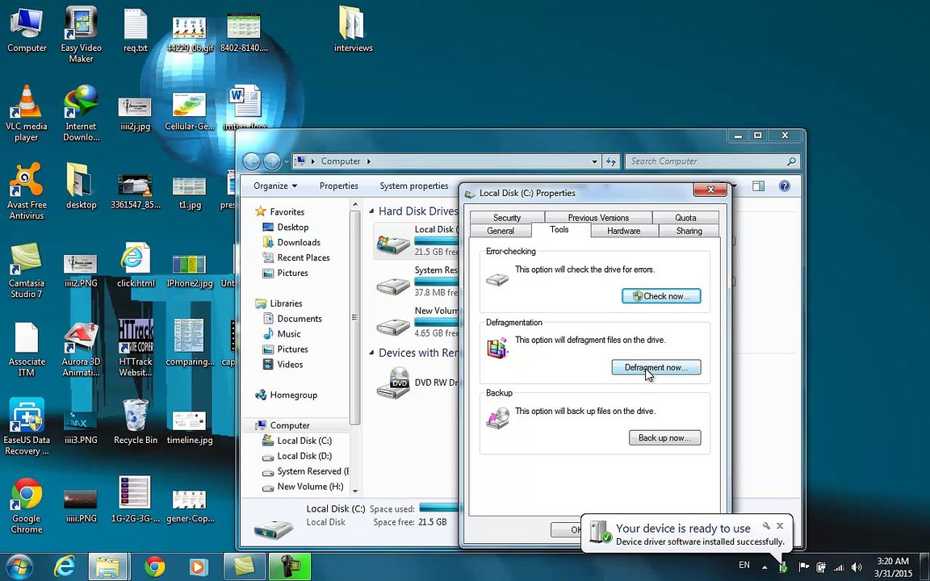Switch to the Hardware tab

pos(624,231)
